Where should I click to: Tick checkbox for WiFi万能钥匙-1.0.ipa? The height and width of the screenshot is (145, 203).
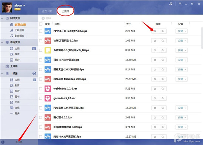coord(41,41)
